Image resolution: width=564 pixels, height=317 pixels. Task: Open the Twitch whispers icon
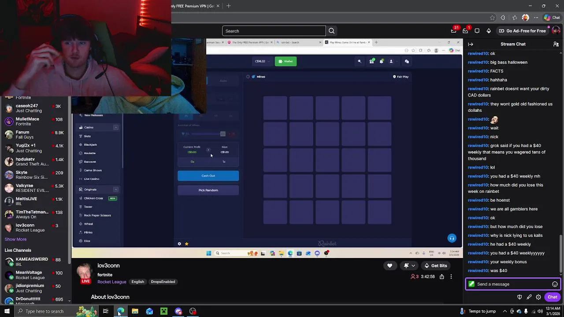(477, 31)
